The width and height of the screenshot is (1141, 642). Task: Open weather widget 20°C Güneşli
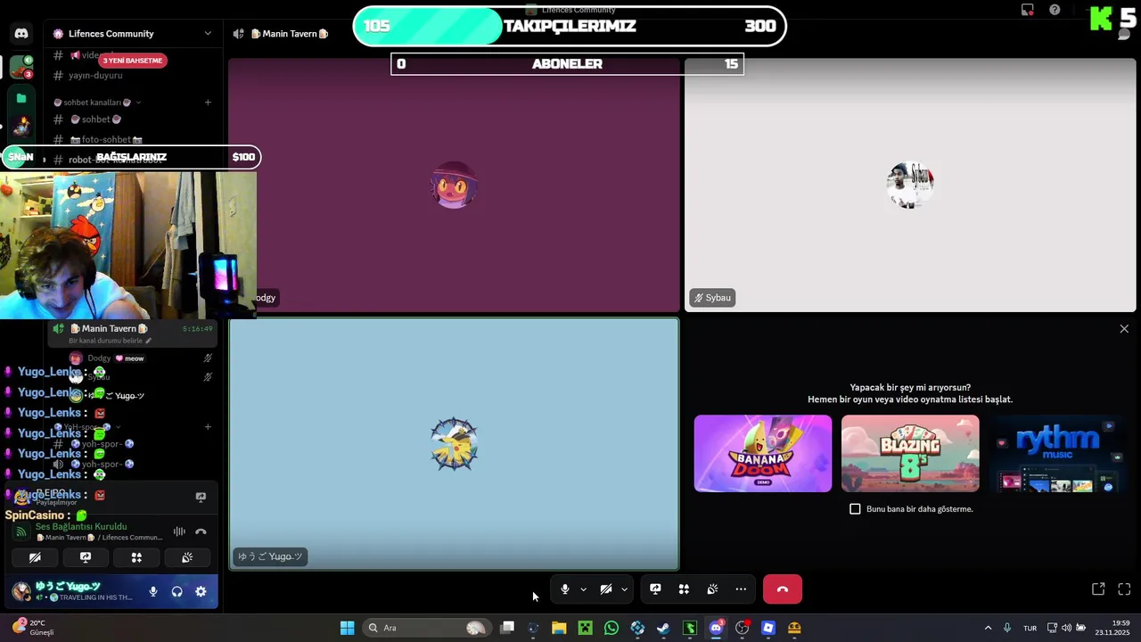click(34, 628)
